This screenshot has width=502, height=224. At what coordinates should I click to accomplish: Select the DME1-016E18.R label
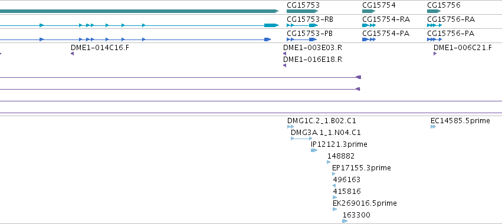(x=313, y=60)
